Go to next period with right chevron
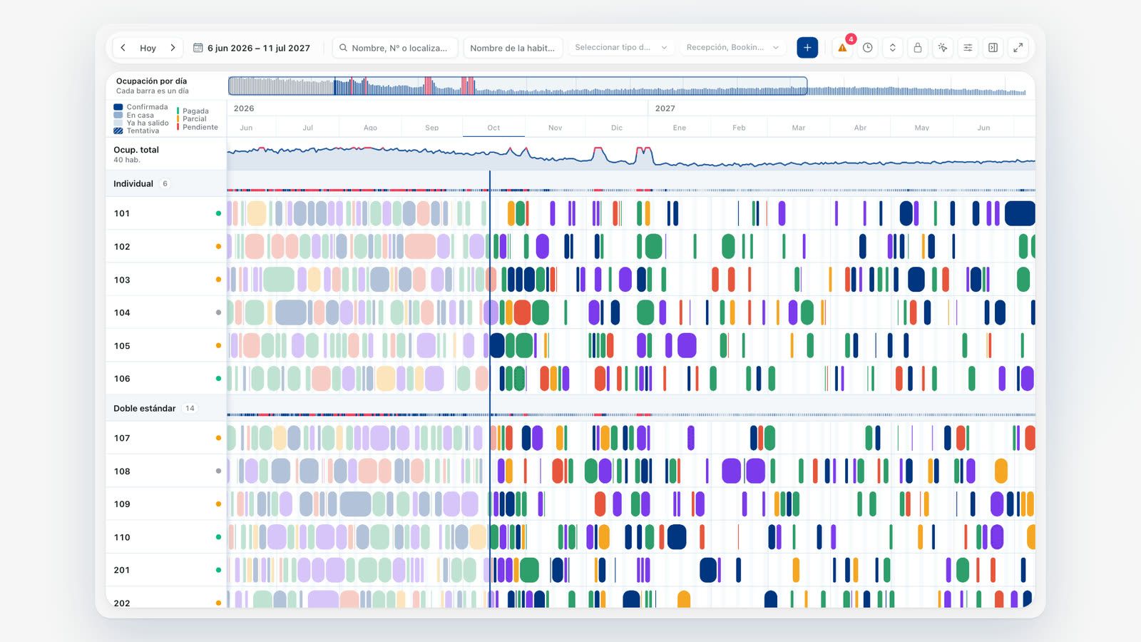The width and height of the screenshot is (1141, 642). click(173, 48)
